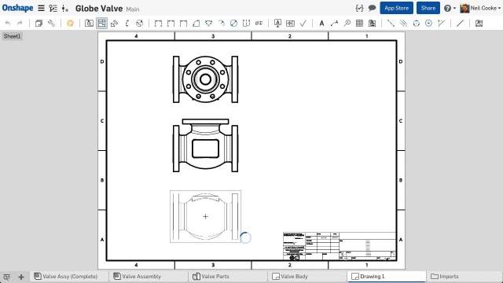Viewport: 503px width, 283px height.
Task: Select the projected view tool
Action: [x=101, y=23]
